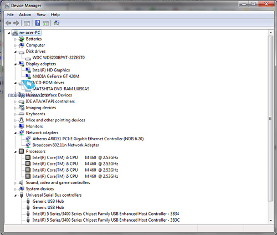277x235 pixels.
Task: Select USB Enhanced Host Controller - 3B34
Action: click(106, 214)
